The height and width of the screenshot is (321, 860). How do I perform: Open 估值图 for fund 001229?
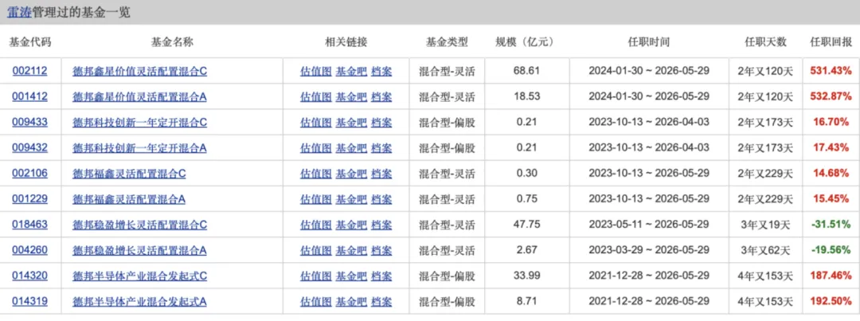[x=316, y=198]
